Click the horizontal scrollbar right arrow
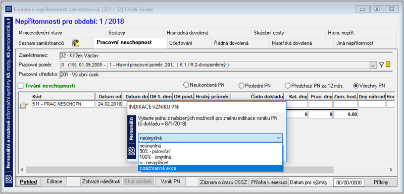The width and height of the screenshot is (404, 194). pos(391,170)
